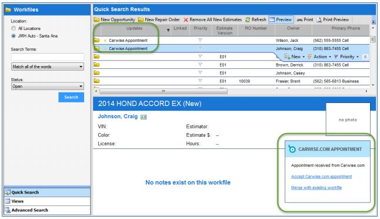380x219 pixels.
Task: Click the blue Search button
Action: click(71, 97)
